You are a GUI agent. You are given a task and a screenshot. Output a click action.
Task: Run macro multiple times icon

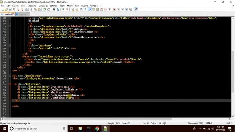(127, 9)
